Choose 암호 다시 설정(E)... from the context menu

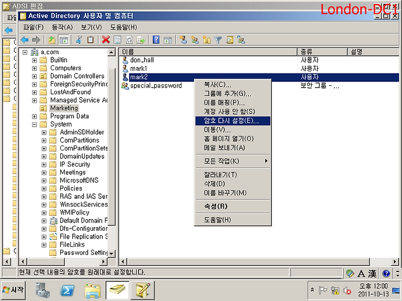[232, 121]
